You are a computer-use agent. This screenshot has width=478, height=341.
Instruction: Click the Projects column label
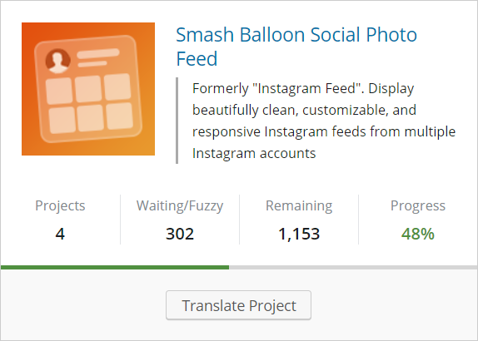pos(60,205)
